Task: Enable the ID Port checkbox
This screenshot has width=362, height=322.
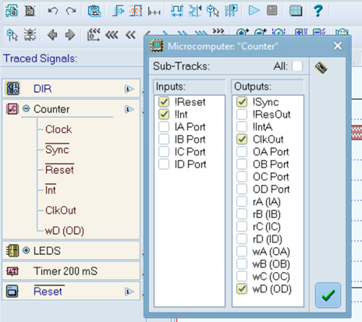Action: click(x=164, y=165)
